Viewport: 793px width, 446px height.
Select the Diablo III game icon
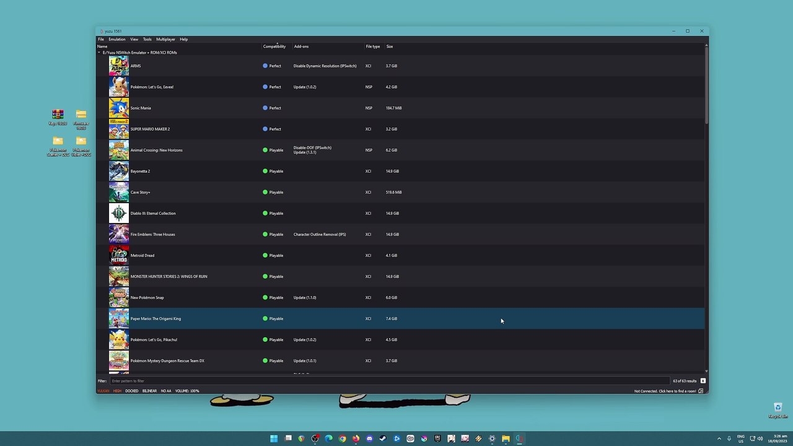[x=118, y=213]
